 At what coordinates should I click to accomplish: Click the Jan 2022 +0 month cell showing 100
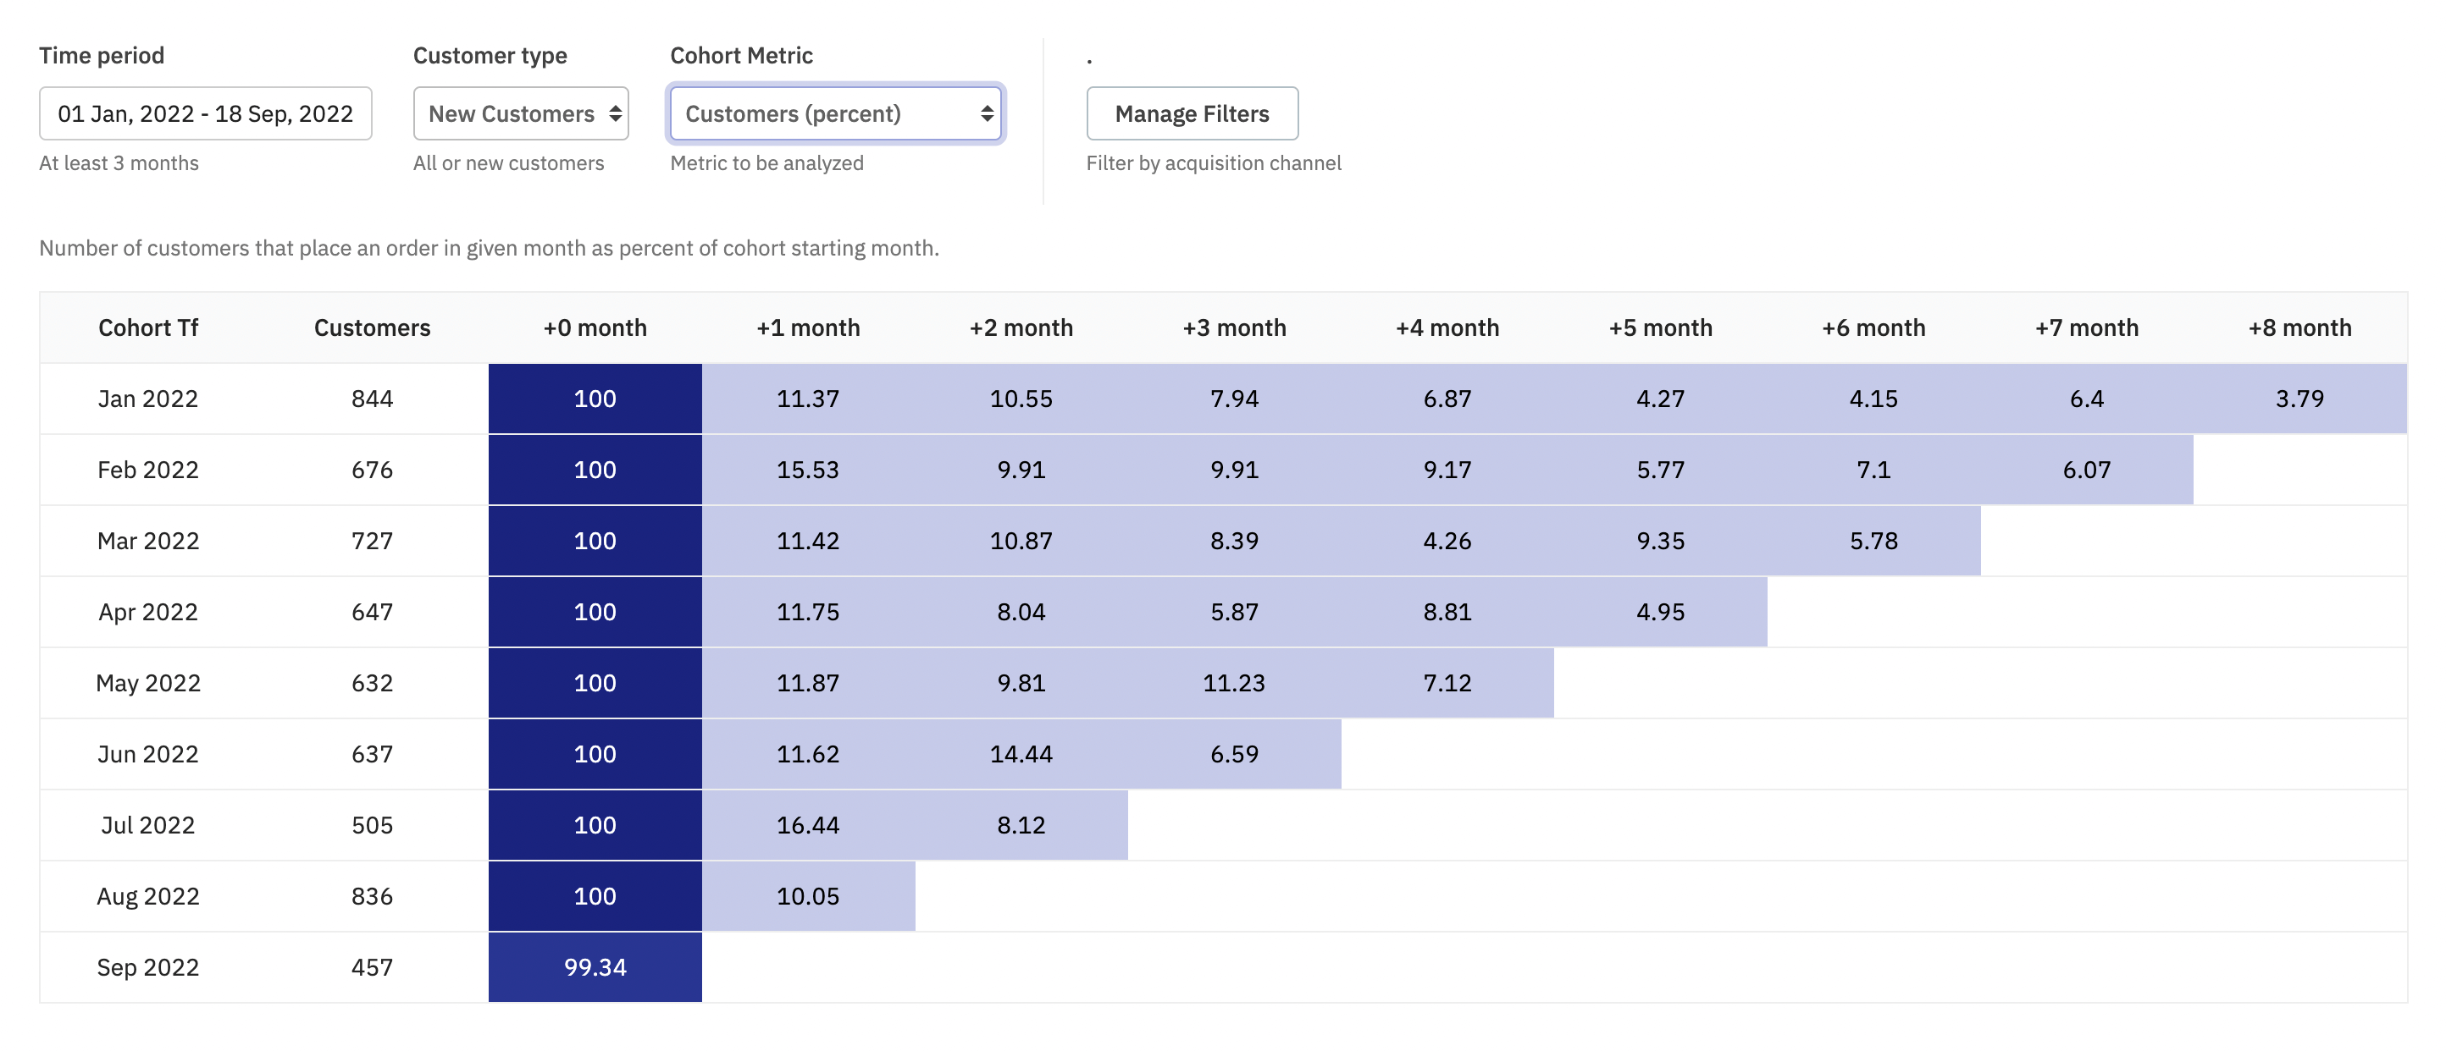pos(595,399)
